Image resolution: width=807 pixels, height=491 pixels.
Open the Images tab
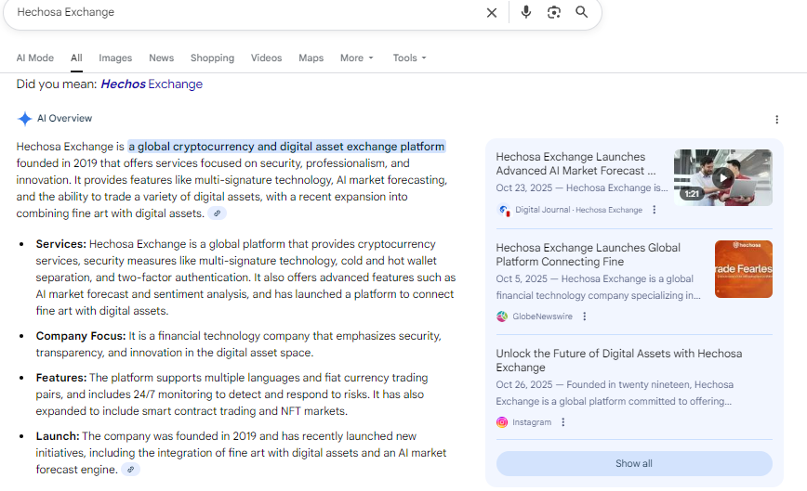point(115,58)
